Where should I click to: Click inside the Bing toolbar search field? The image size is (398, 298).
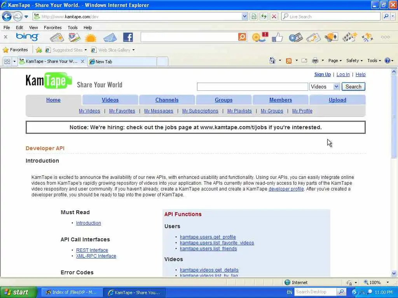coord(189,37)
